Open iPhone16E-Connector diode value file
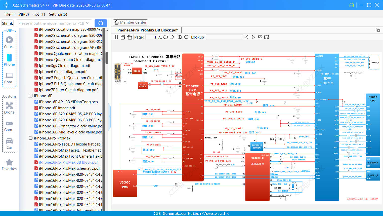The image size is (383, 216). (x=68, y=126)
